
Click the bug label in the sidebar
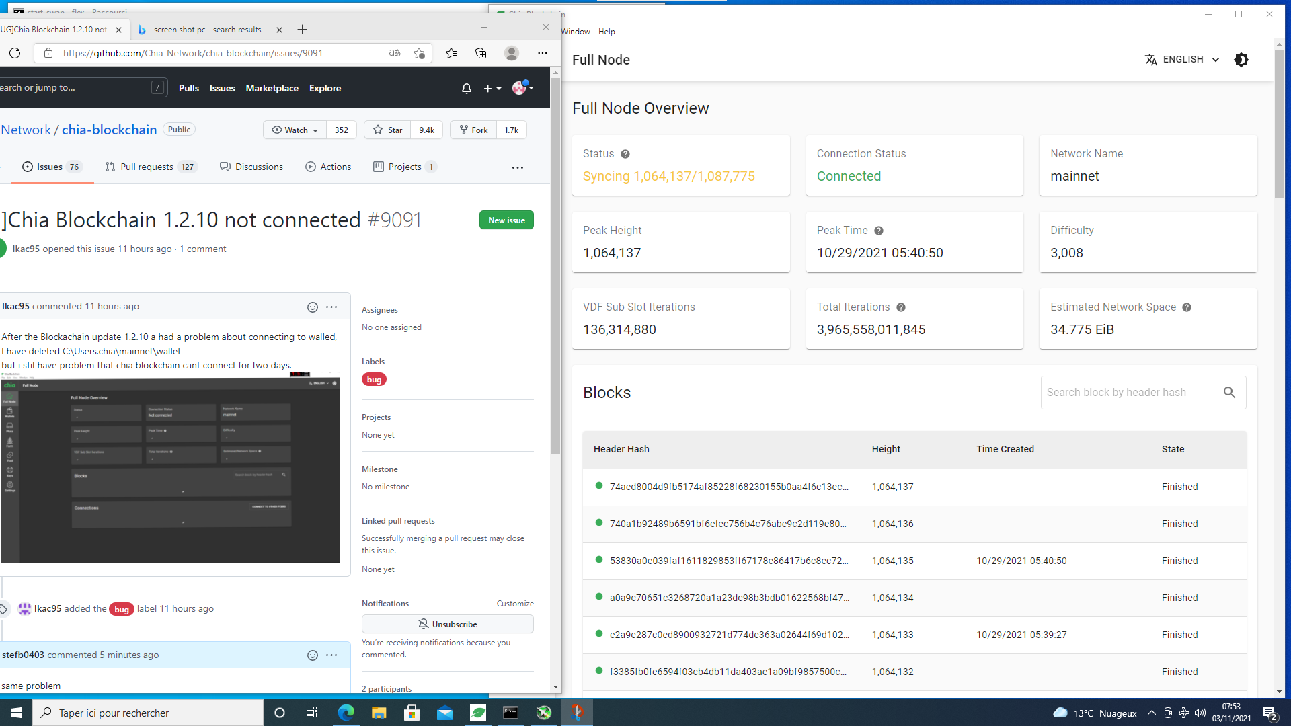tap(374, 380)
